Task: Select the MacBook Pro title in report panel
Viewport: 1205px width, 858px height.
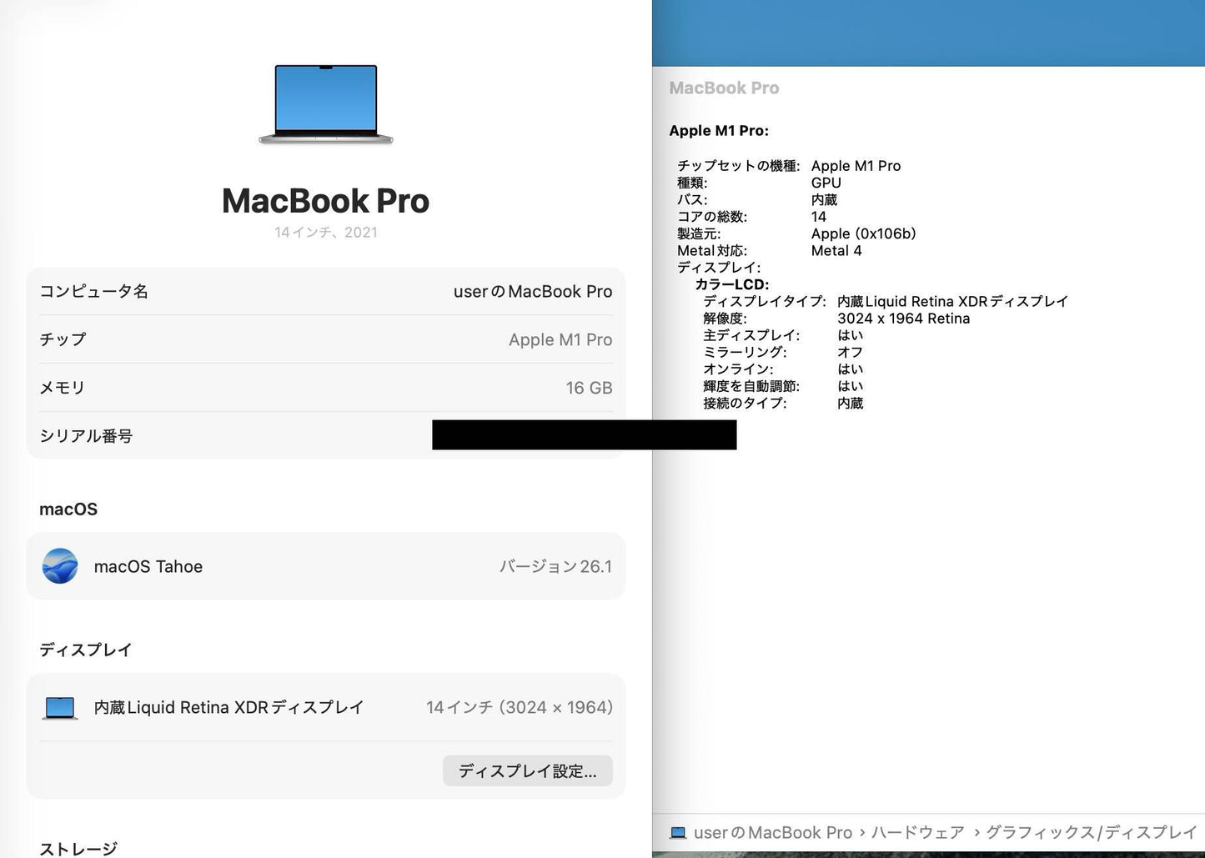Action: coord(723,88)
